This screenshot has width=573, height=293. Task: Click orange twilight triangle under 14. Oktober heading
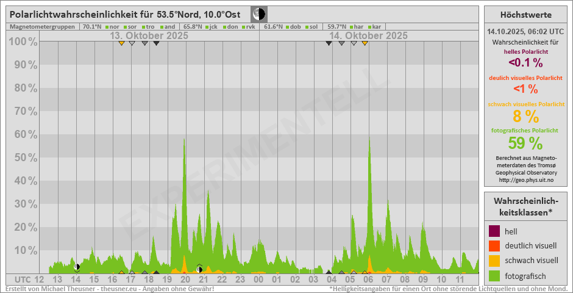(x=365, y=43)
